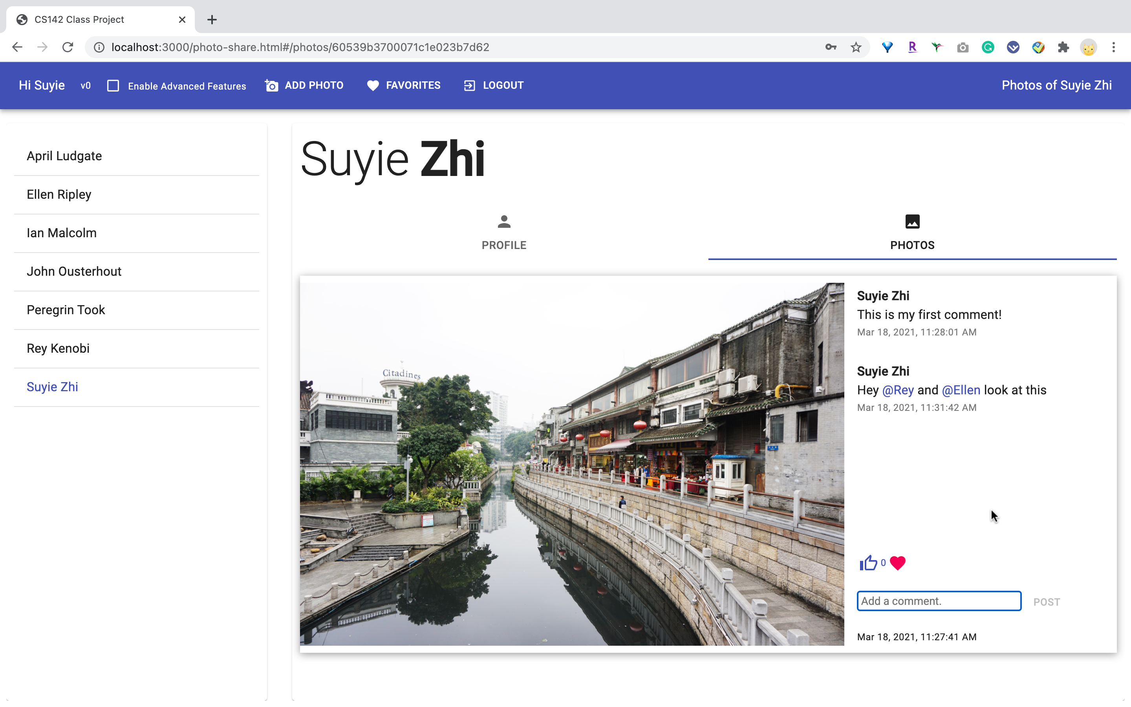Select Ian Malcolm in user list

point(137,233)
